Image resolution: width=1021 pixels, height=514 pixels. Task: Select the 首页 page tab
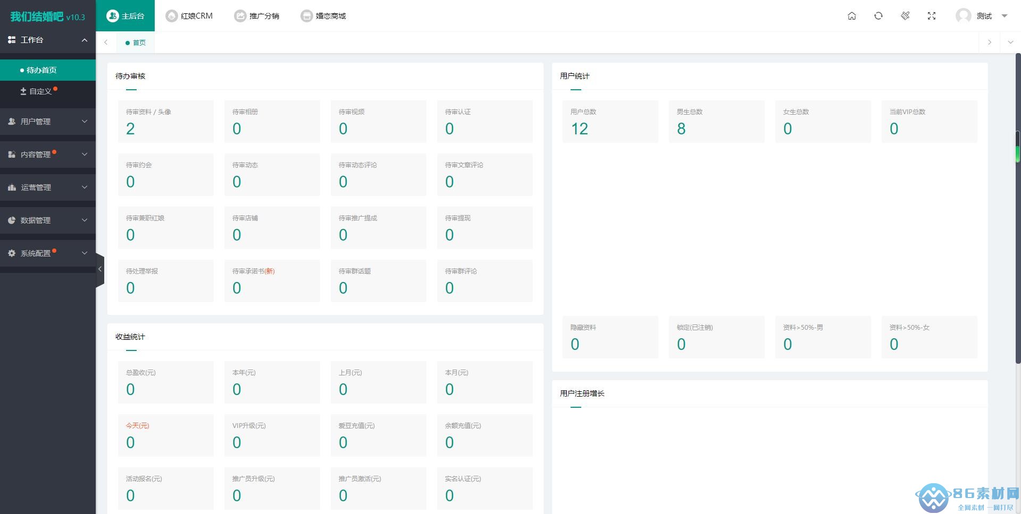click(136, 42)
